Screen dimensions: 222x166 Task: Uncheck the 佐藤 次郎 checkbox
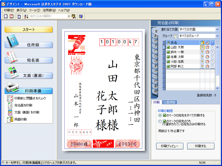click(168, 57)
